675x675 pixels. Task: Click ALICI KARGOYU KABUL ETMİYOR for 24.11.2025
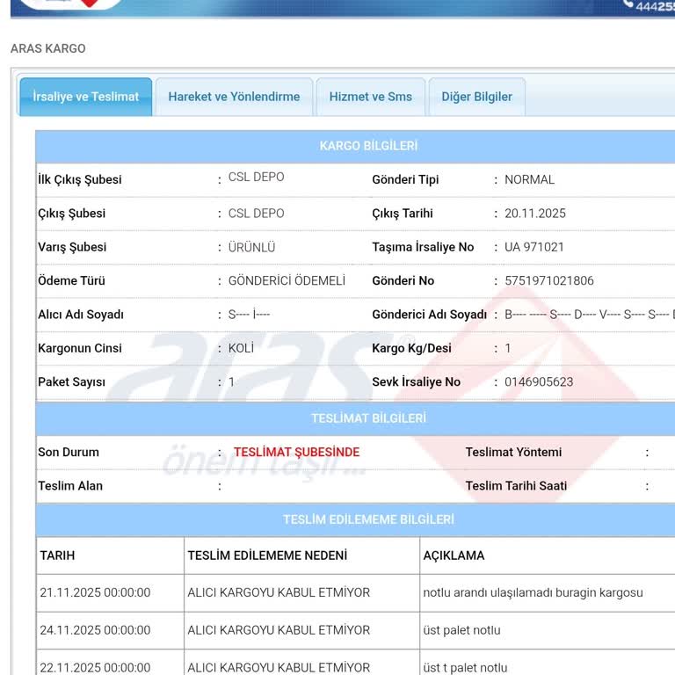tap(279, 630)
